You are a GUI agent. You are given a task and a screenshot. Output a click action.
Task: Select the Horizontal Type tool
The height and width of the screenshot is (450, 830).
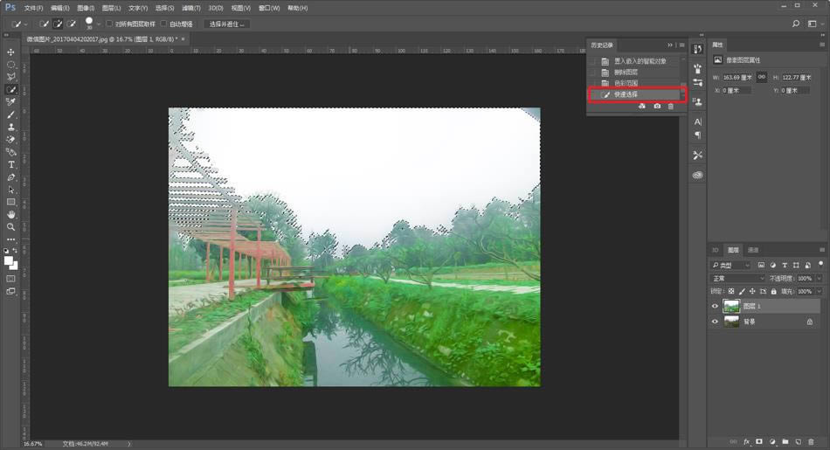pos(11,164)
